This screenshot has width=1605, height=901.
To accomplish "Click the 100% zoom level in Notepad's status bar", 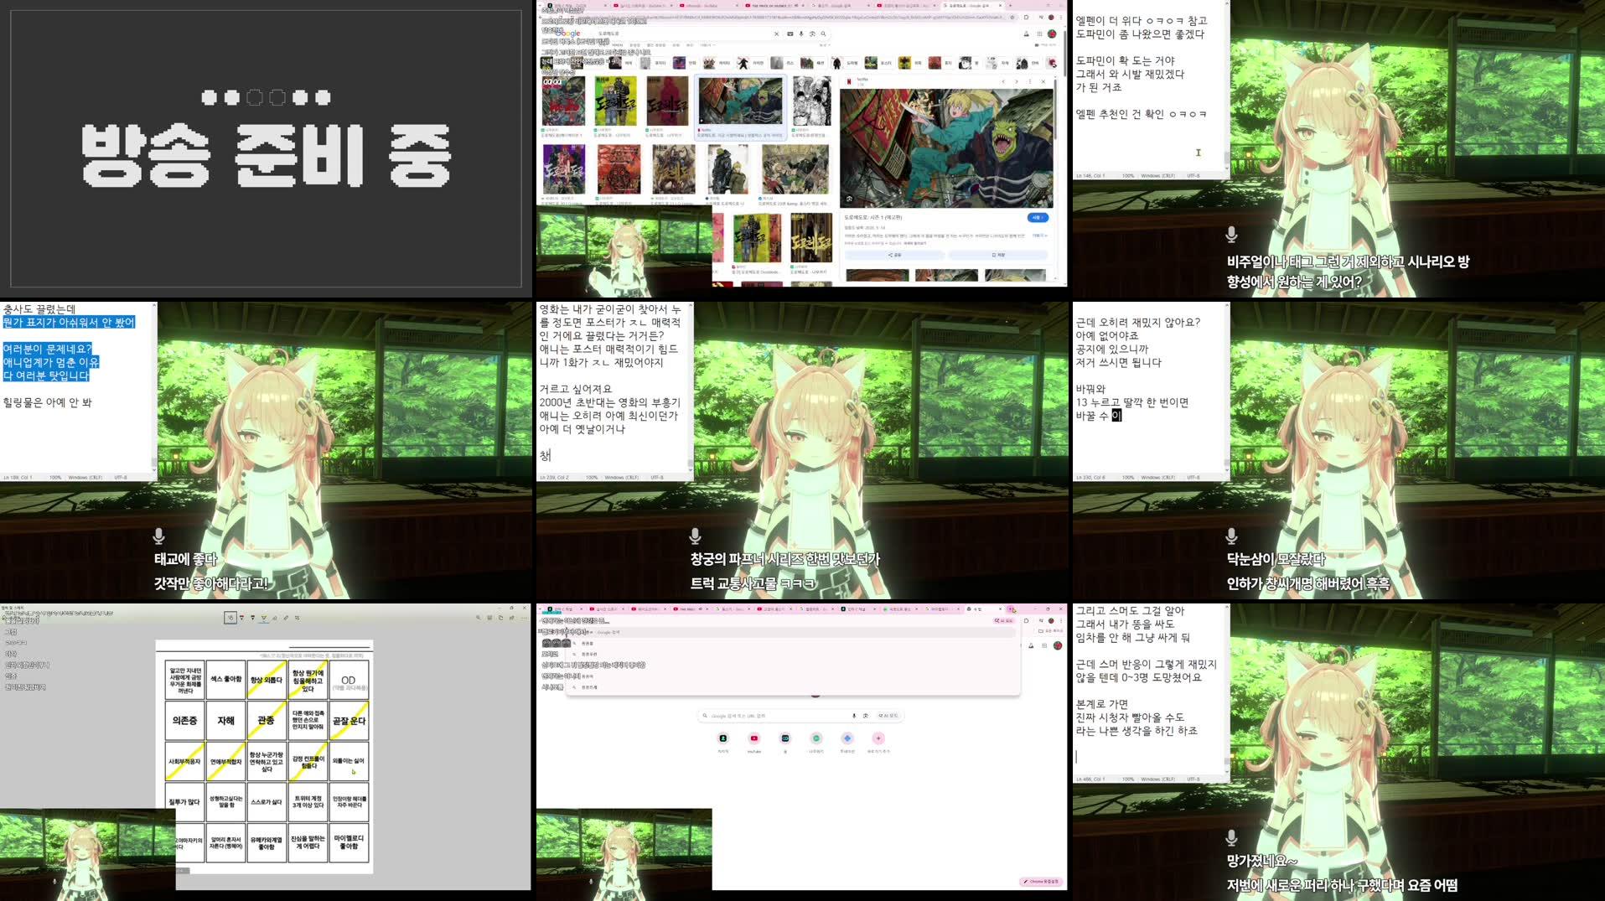I will click(x=56, y=477).
